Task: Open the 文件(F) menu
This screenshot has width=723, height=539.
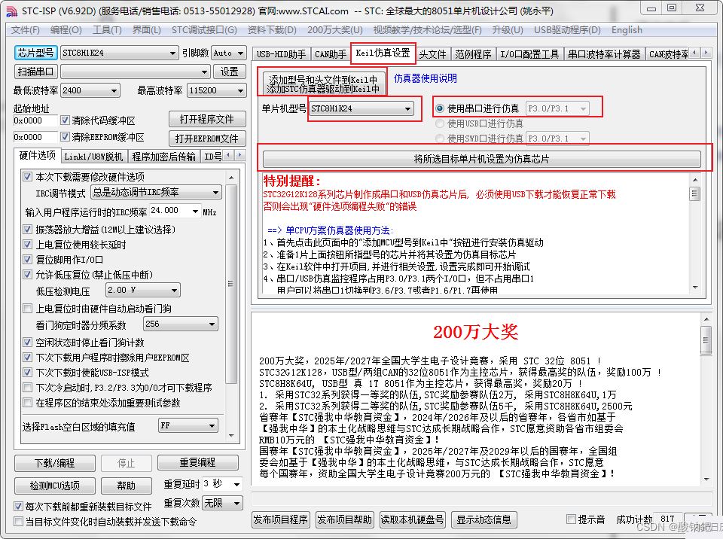Action: [26, 30]
